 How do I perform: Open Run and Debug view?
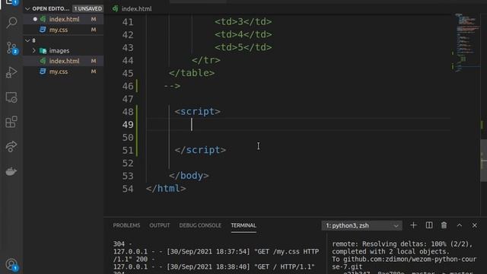click(x=11, y=73)
